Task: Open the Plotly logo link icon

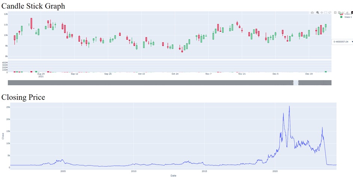Action: 352,13
